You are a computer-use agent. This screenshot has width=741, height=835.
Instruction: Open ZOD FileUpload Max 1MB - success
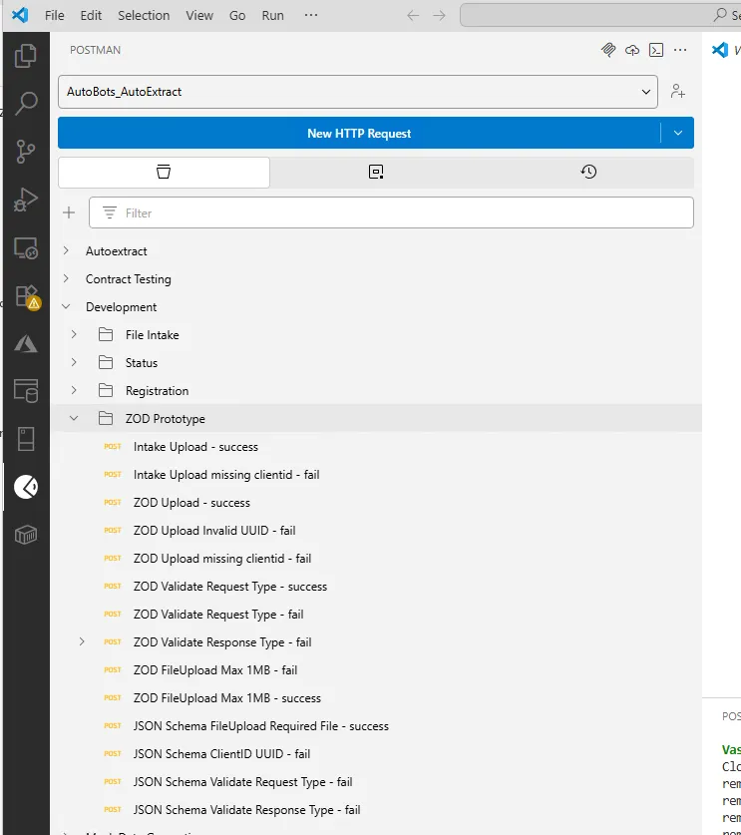tap(226, 698)
